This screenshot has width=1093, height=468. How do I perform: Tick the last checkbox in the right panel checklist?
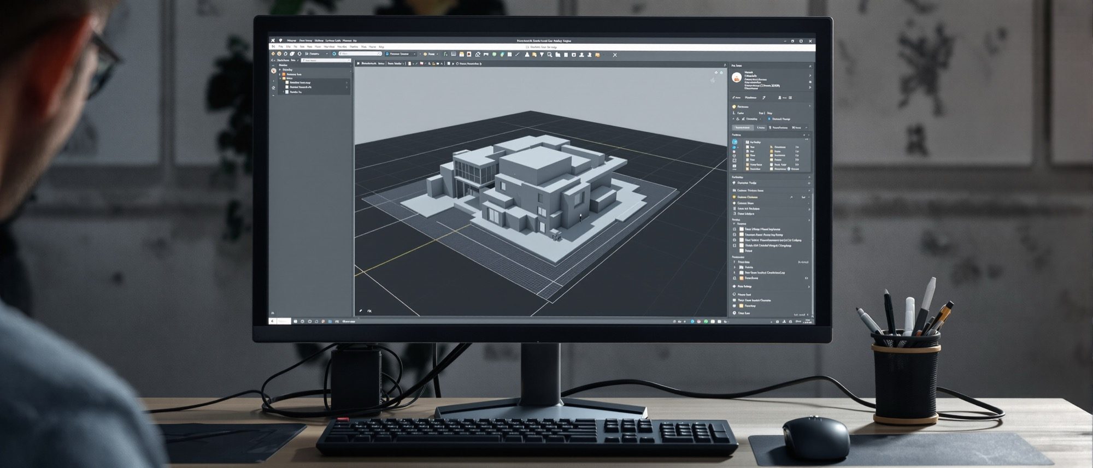pos(734,245)
